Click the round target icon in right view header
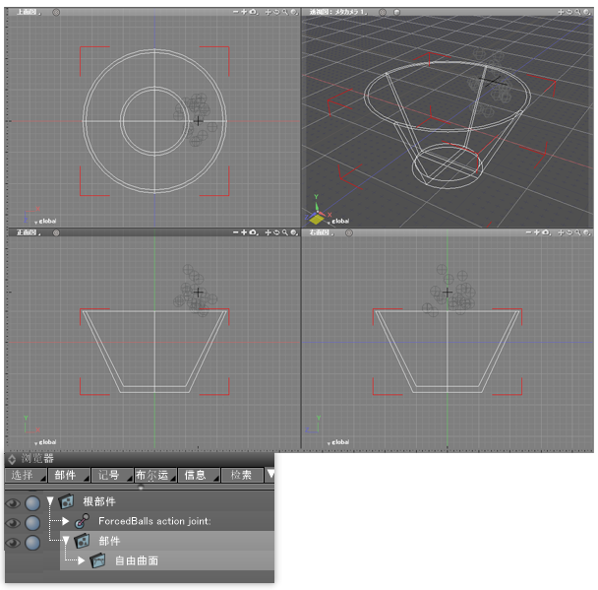This screenshot has width=598, height=590. pos(349,232)
